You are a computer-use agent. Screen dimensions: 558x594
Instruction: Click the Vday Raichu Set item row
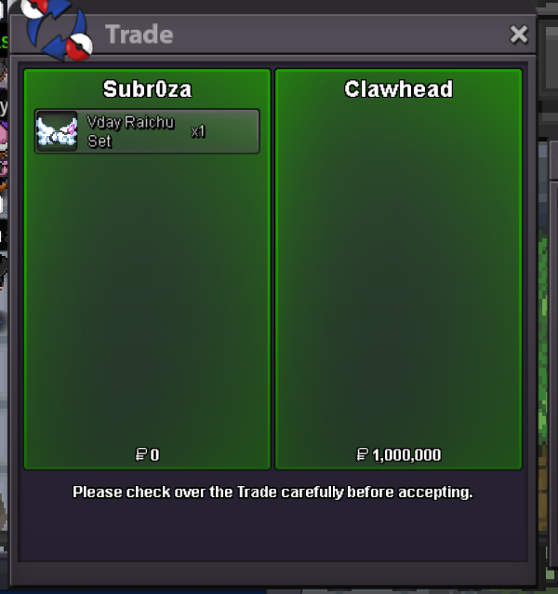point(147,131)
